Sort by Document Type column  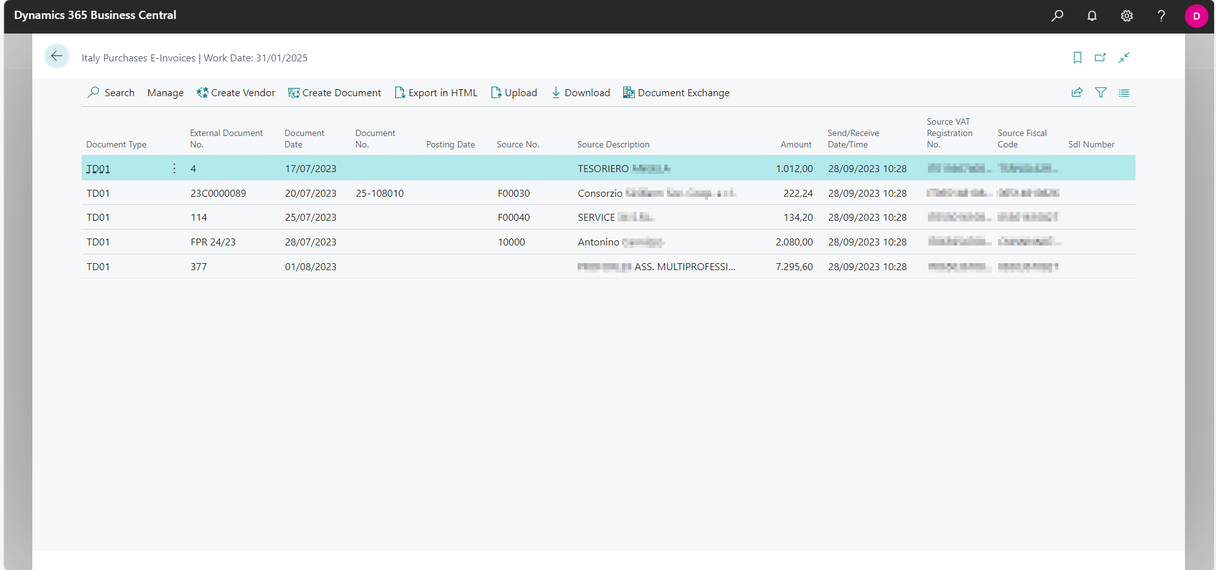[x=116, y=144]
